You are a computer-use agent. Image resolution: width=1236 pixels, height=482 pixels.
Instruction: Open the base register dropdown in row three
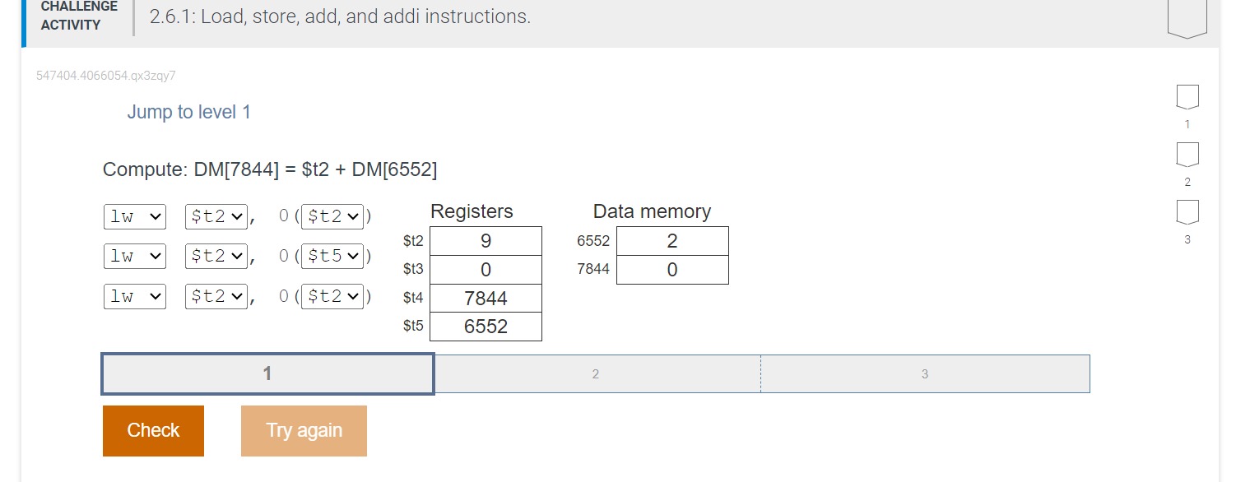point(332,296)
